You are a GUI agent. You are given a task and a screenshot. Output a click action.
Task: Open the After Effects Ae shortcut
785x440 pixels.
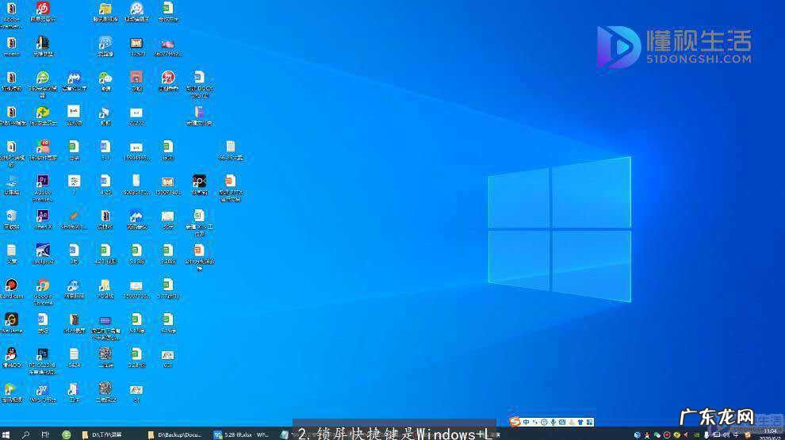point(43,216)
